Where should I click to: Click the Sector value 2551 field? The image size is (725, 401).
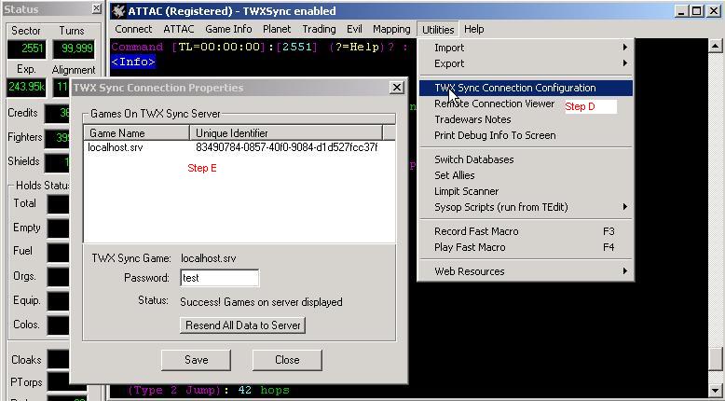click(x=27, y=49)
